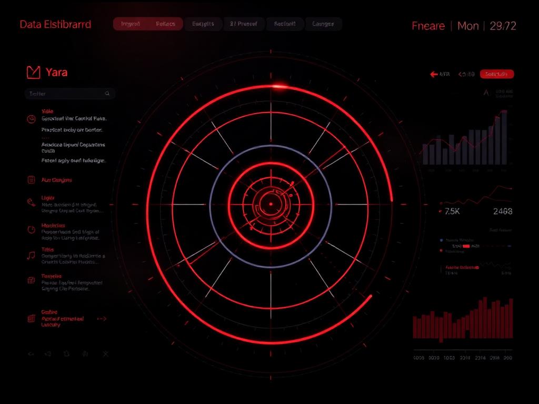Open the '31 Prescf' tab
Image resolution: width=539 pixels, height=404 pixels.
(x=243, y=24)
